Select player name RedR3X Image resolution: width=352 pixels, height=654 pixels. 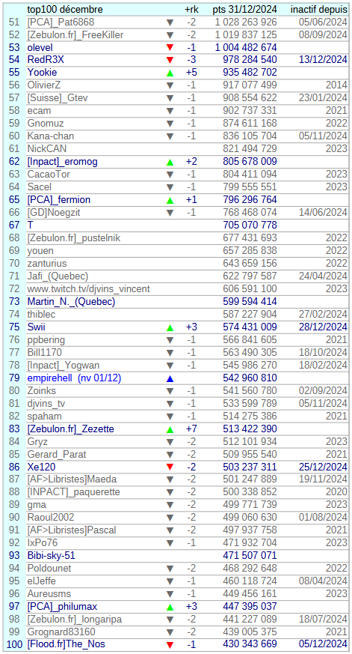click(x=46, y=60)
